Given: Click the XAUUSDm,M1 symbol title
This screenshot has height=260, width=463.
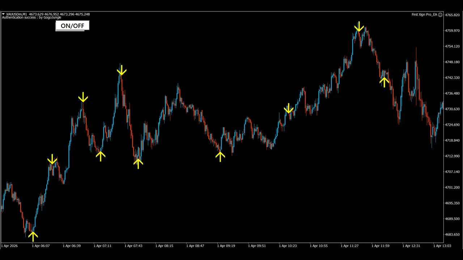Looking at the screenshot, I should (17, 14).
